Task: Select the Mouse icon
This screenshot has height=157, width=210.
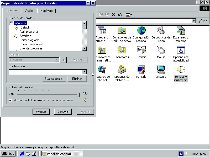Action: pyautogui.click(x=161, y=50)
